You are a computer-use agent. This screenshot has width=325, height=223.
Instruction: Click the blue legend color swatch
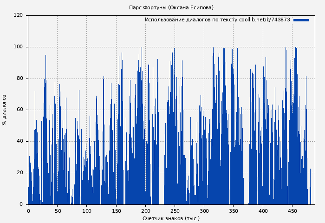point(301,20)
